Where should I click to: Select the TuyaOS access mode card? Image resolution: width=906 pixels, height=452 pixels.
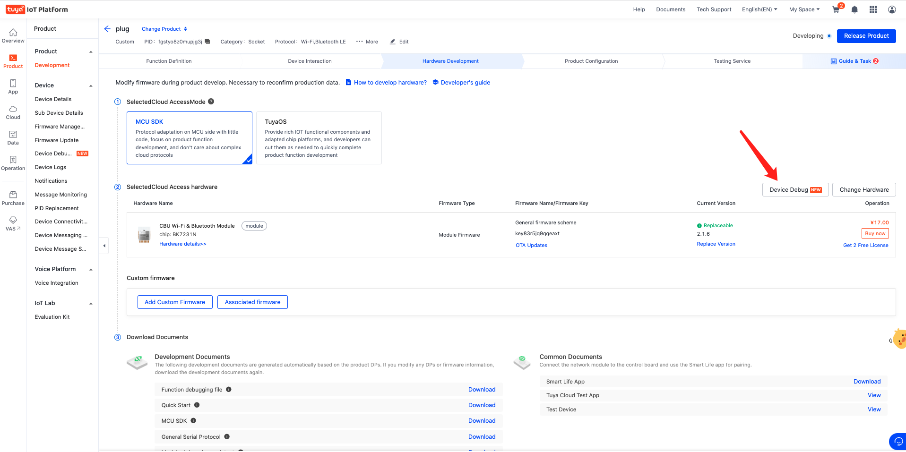pos(319,138)
